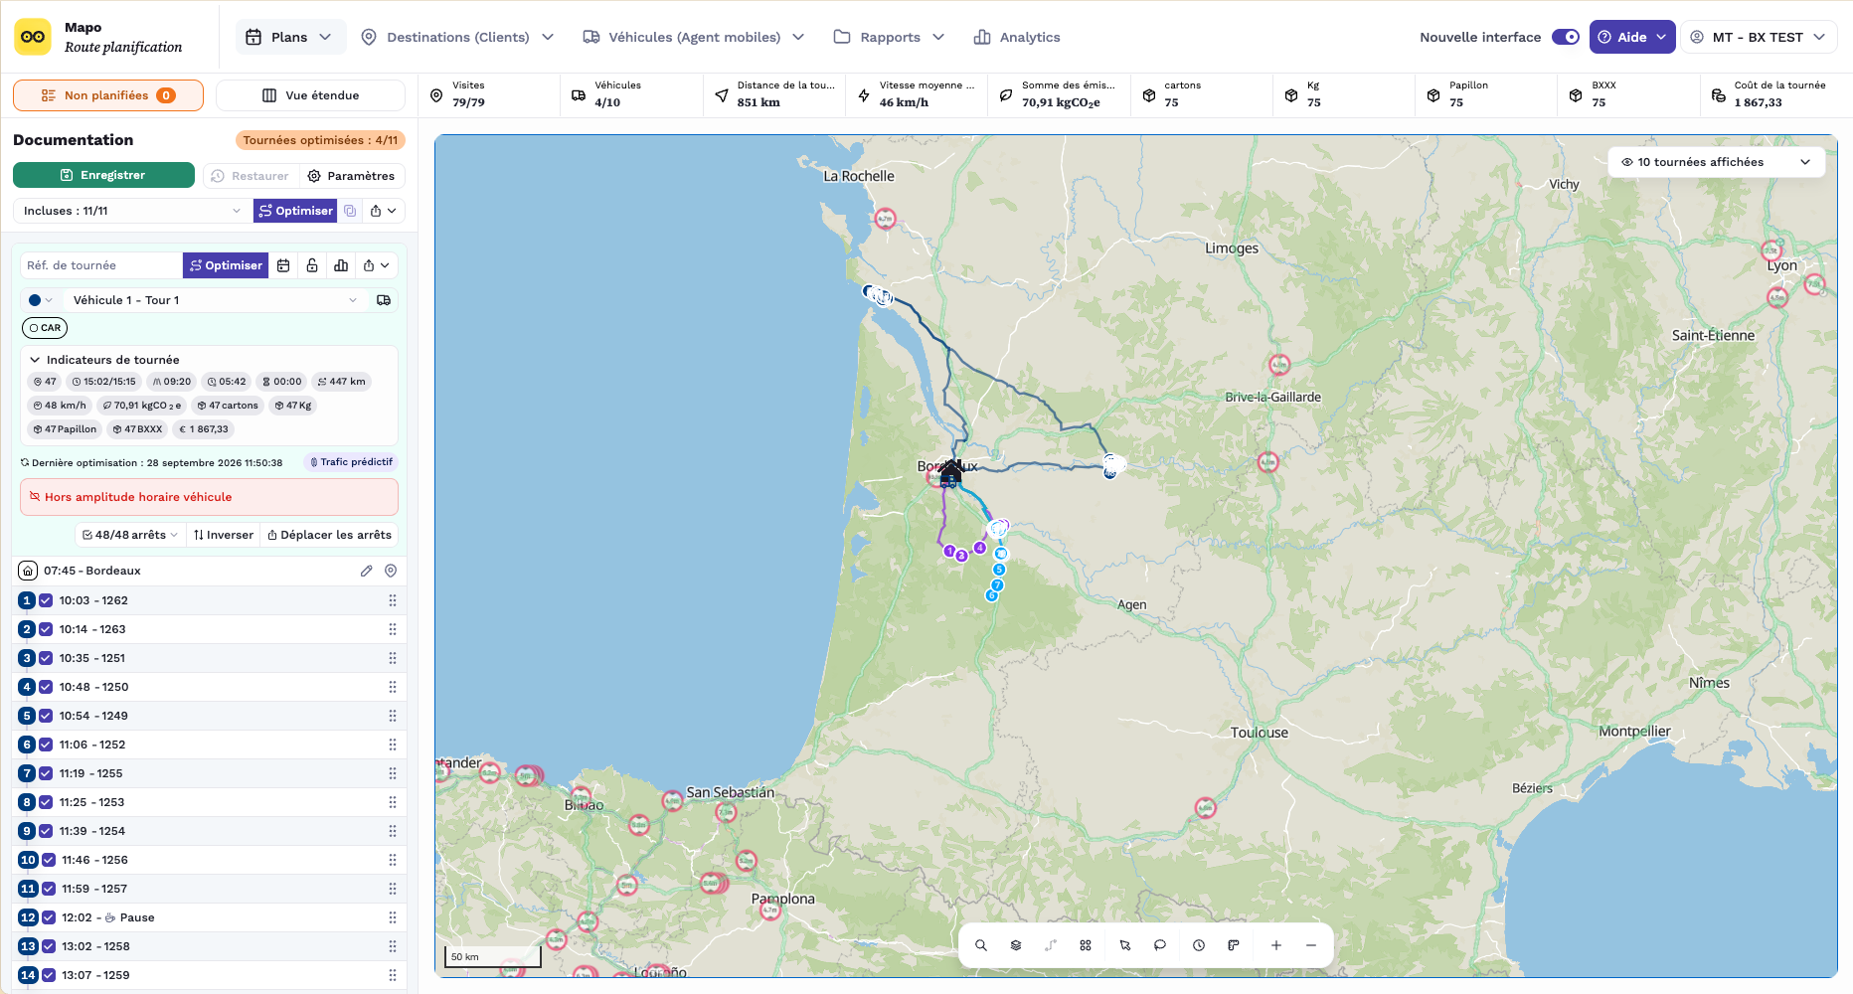
Task: Open the map layers tool
Action: [1015, 945]
